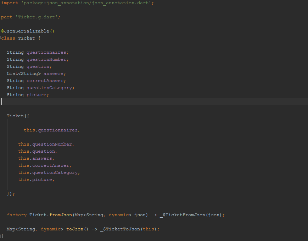308x241 pixels.
Task: Click question in the 'String question;' declaration
Action: pyautogui.click(x=38, y=66)
